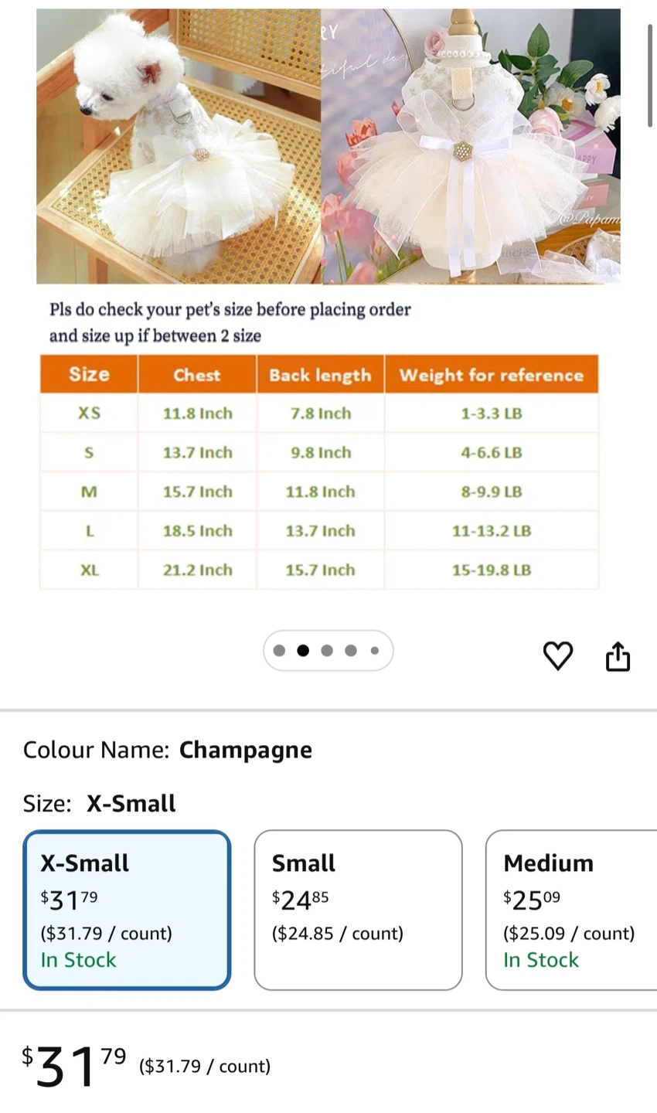Click the gem brooch on the mannequin dress
This screenshot has width=657, height=1113.
[x=462, y=148]
